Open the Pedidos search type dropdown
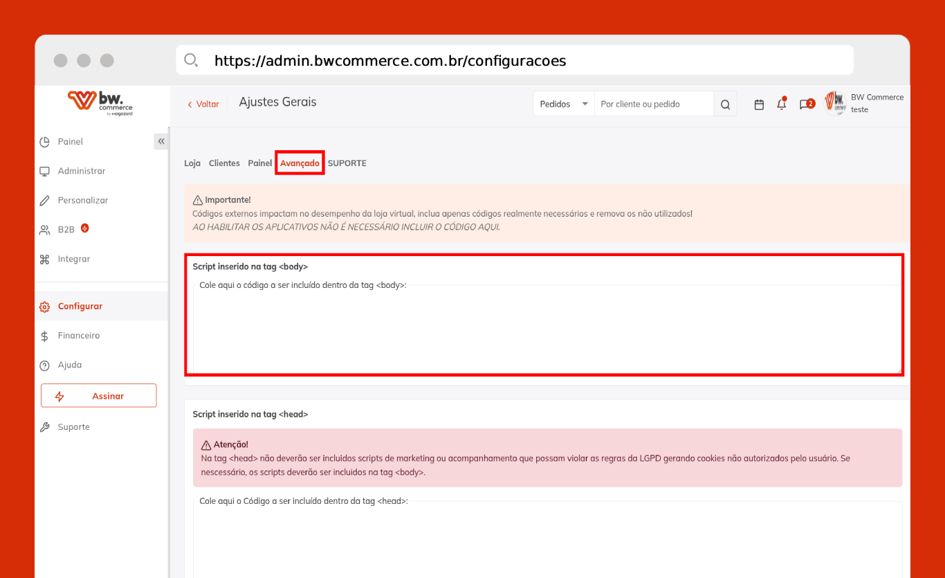The height and width of the screenshot is (578, 945). pos(563,105)
